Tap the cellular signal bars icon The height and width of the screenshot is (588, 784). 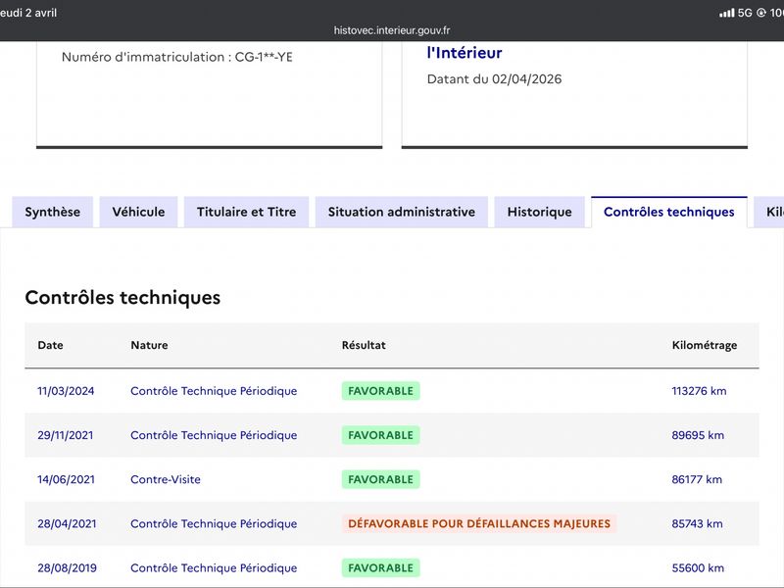[726, 13]
